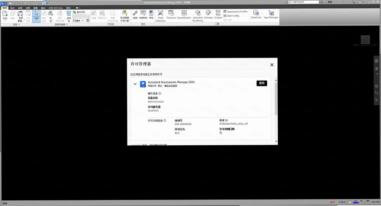
Task: Click the help question mark icon
Action: (360, 2)
